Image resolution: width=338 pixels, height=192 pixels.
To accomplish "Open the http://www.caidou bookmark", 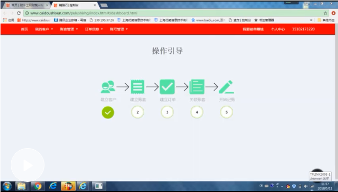I will click(x=34, y=20).
